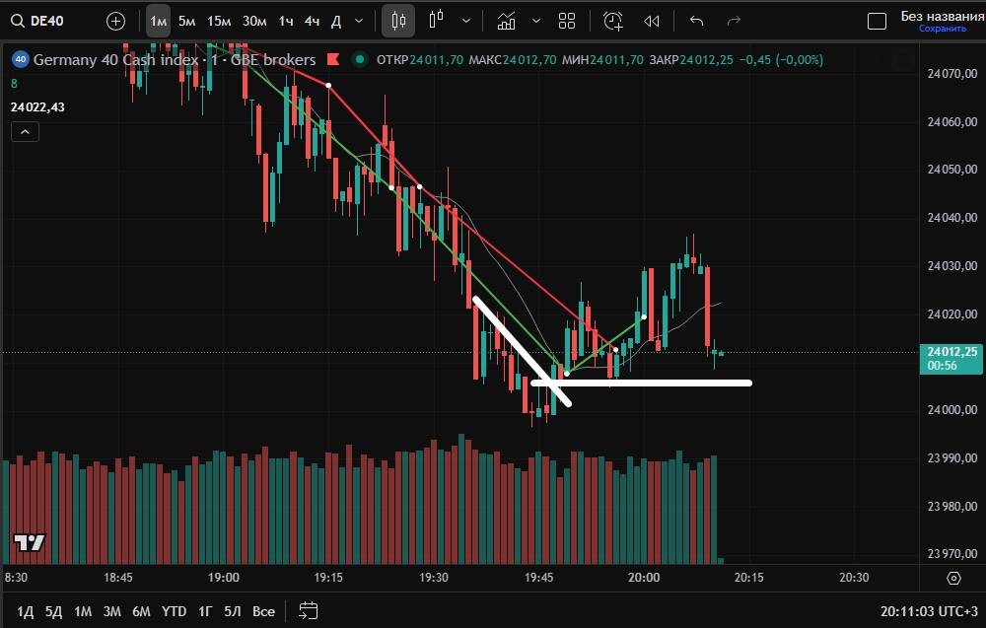
Task: Select the YTD date range
Action: (x=174, y=611)
